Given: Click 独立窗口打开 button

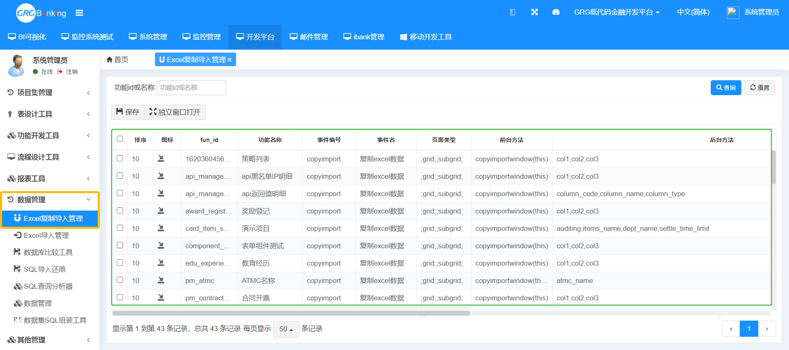Looking at the screenshot, I should (175, 112).
